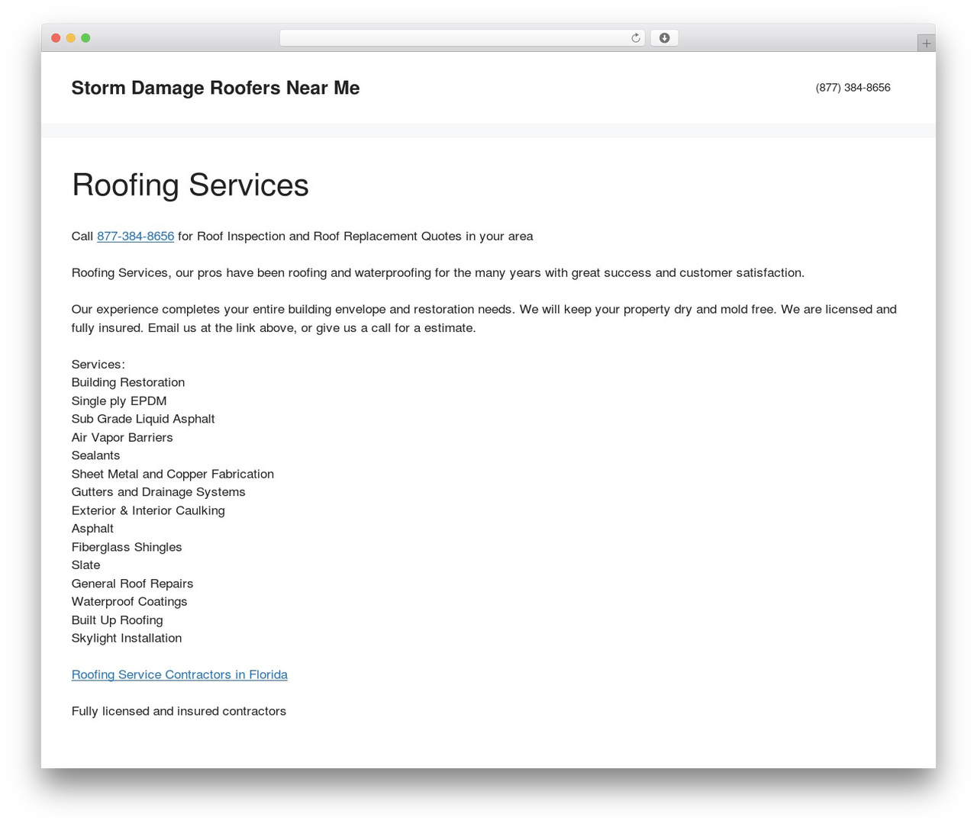Image resolution: width=977 pixels, height=827 pixels.
Task: Open the browser downloads button
Action: pos(664,38)
